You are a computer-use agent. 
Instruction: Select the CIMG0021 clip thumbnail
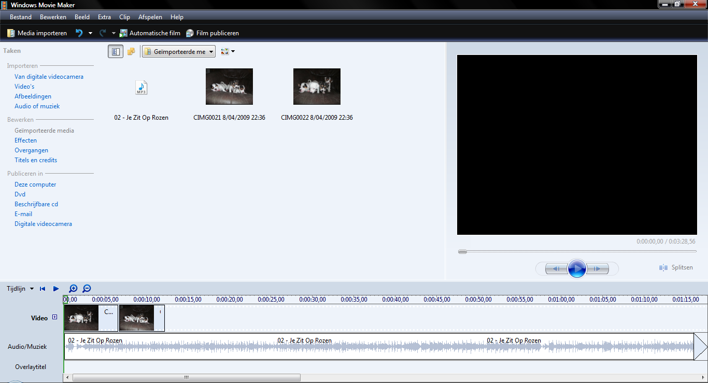[x=229, y=87]
